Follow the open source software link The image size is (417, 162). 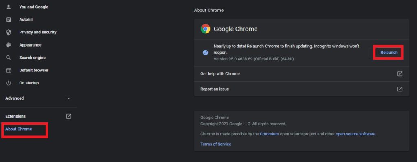(355, 134)
